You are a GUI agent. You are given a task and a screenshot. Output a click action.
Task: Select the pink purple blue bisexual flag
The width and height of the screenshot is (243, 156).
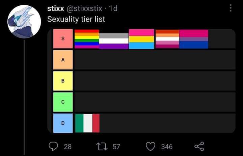coord(193,39)
